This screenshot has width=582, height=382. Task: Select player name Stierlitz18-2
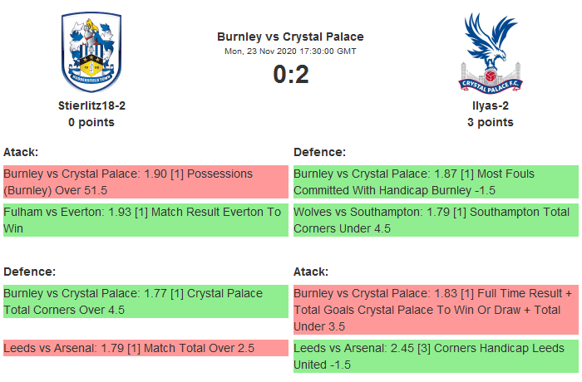[91, 105]
